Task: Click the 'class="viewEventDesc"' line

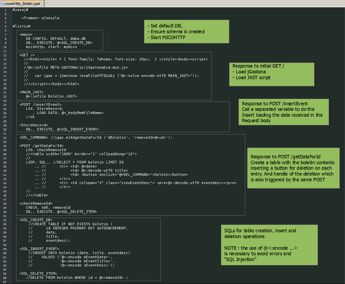Action: pos(136,183)
